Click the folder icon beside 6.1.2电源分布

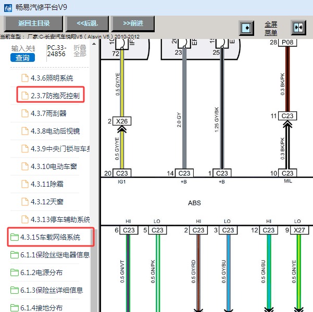tap(15, 272)
